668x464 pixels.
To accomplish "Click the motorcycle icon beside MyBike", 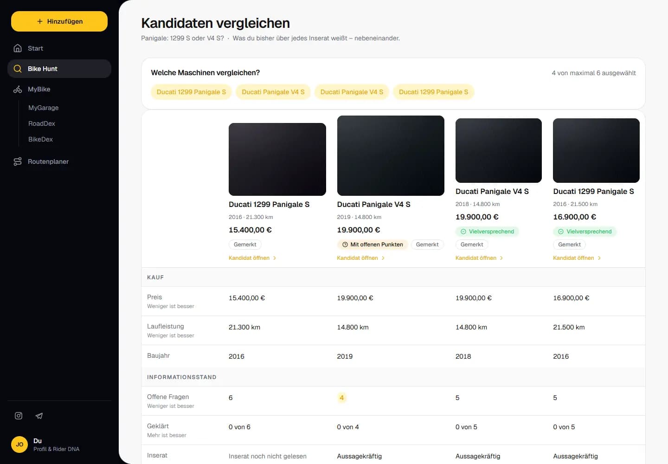I will coord(18,89).
